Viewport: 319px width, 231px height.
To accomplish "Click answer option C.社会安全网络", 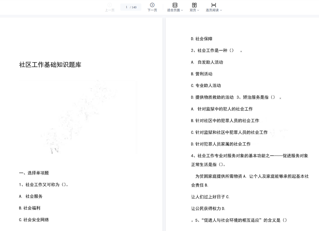I will 34,220.
